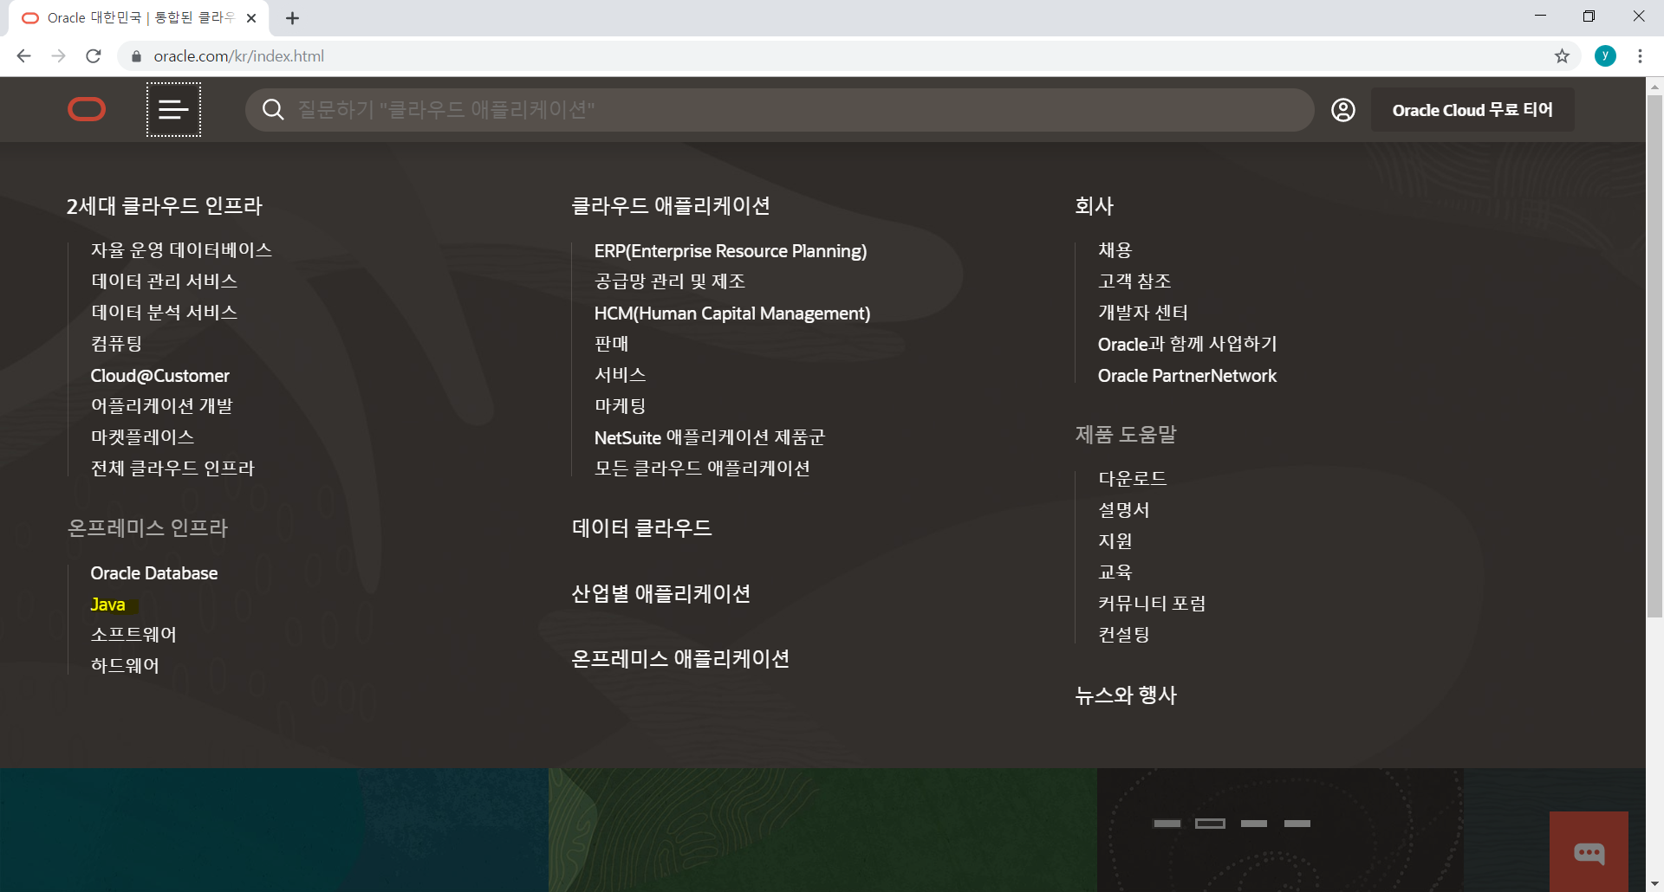This screenshot has height=892, width=1664.
Task: Open a new browser tab
Action: (x=292, y=18)
